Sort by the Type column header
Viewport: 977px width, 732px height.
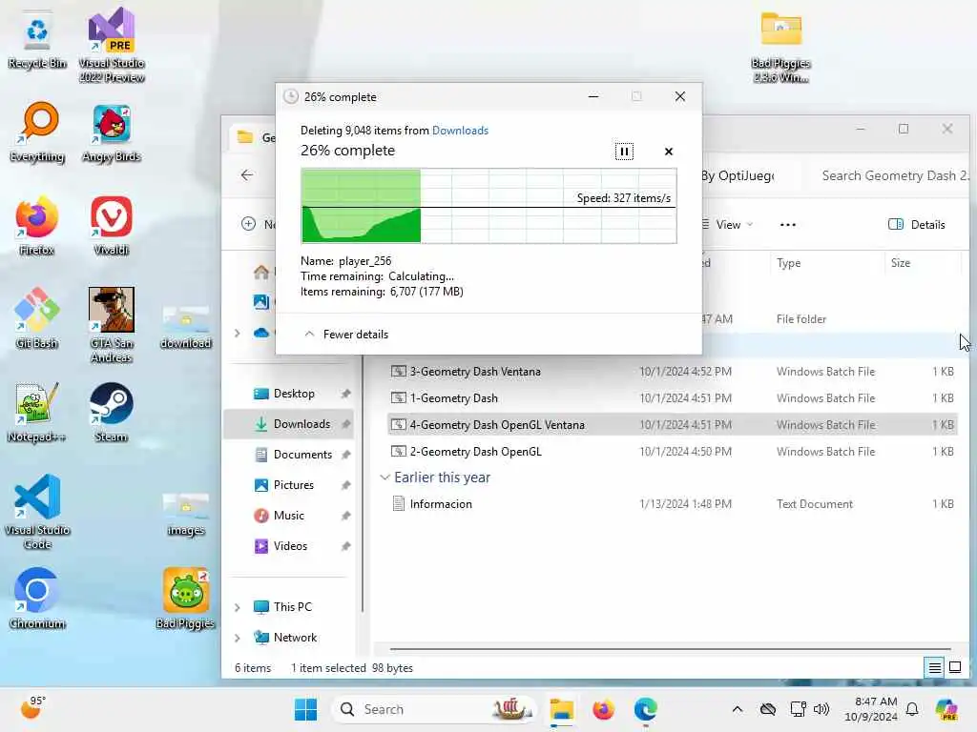click(827, 263)
